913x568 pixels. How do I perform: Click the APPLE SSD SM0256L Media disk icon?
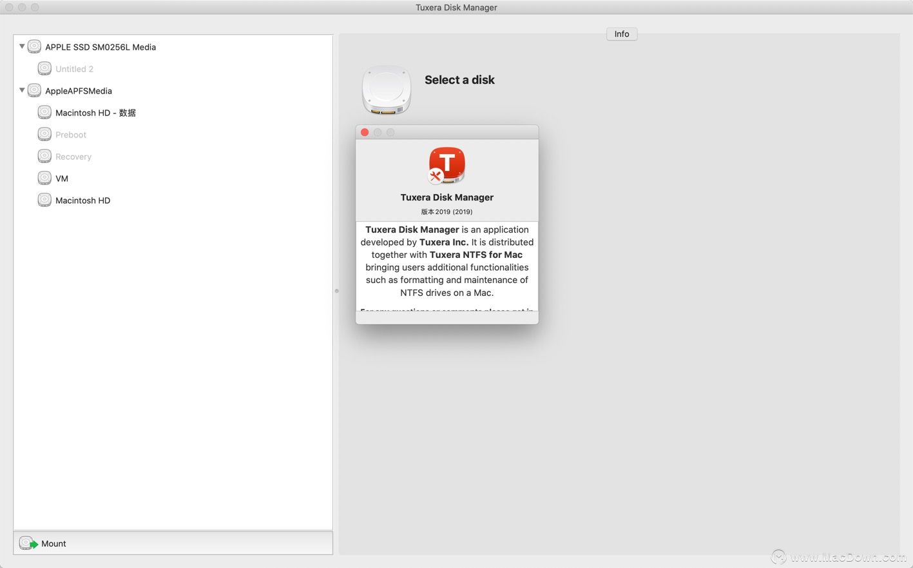click(34, 46)
